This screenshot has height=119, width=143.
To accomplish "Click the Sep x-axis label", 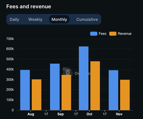I will coord(61,114).
